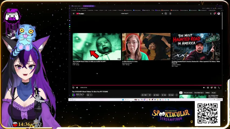
Task: Switch to the first browser tab
Action: click(x=77, y=6)
